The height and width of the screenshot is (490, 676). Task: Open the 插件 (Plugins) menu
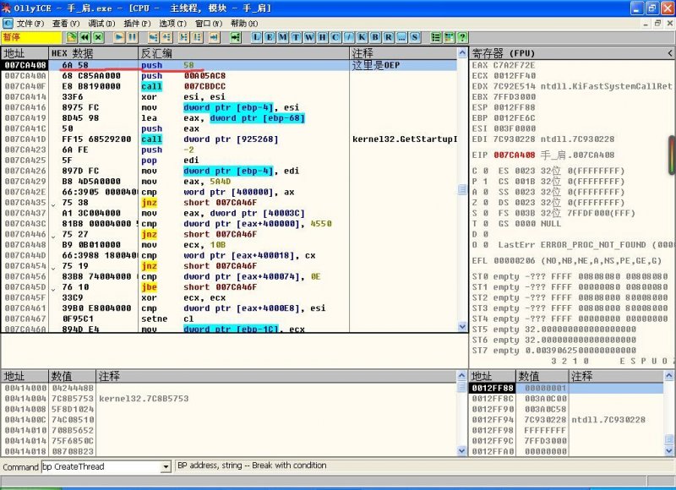point(137,23)
